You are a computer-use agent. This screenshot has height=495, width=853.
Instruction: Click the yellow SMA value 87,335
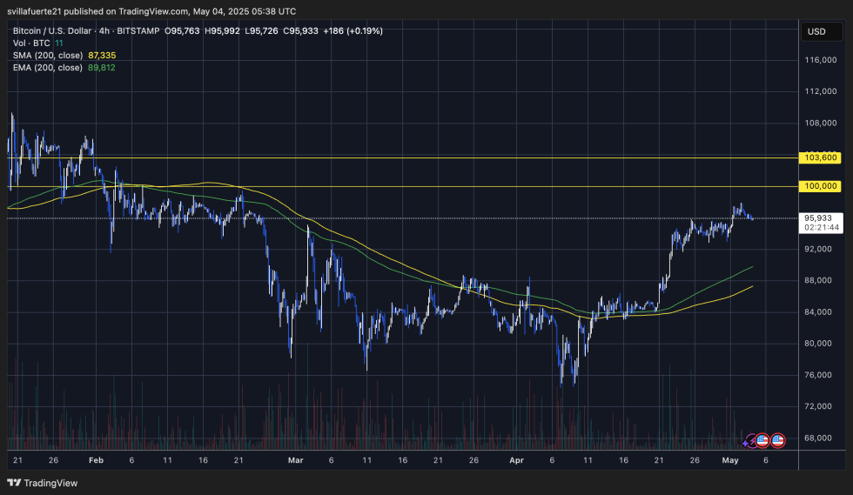click(102, 55)
